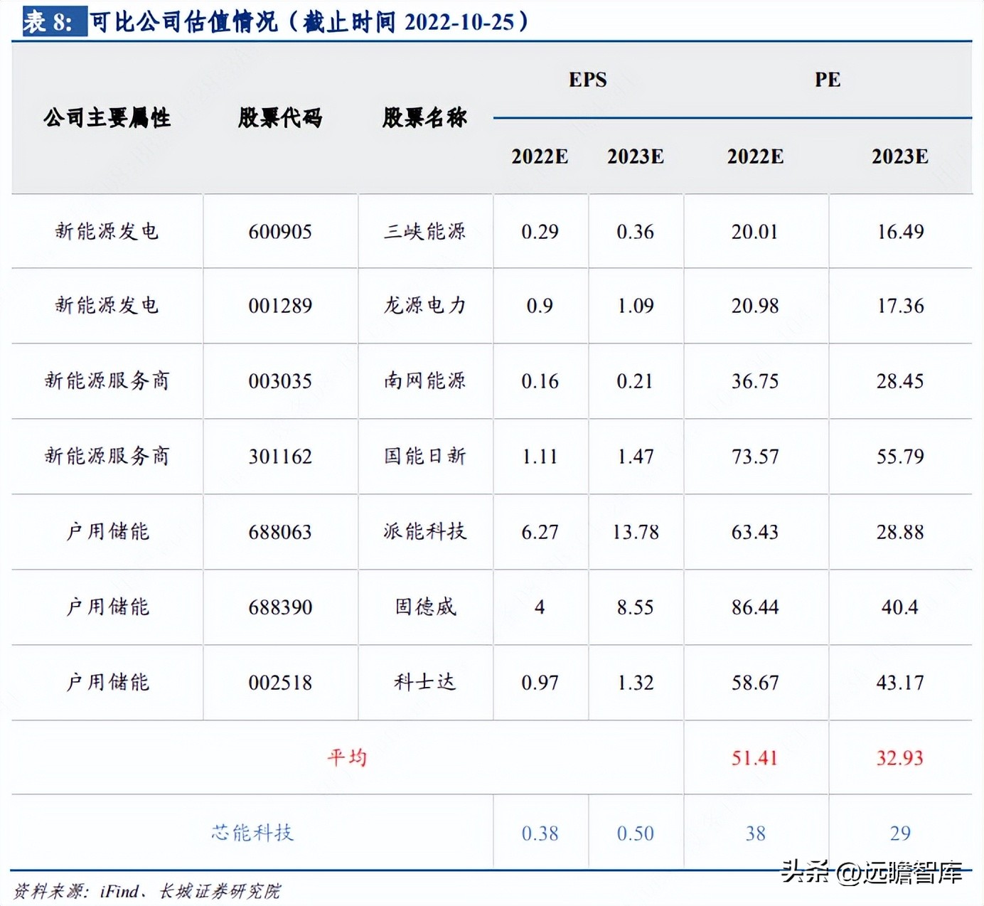This screenshot has width=984, height=906.
Task: Click 户用储能 in the 固德威 row
Action: coord(107,607)
